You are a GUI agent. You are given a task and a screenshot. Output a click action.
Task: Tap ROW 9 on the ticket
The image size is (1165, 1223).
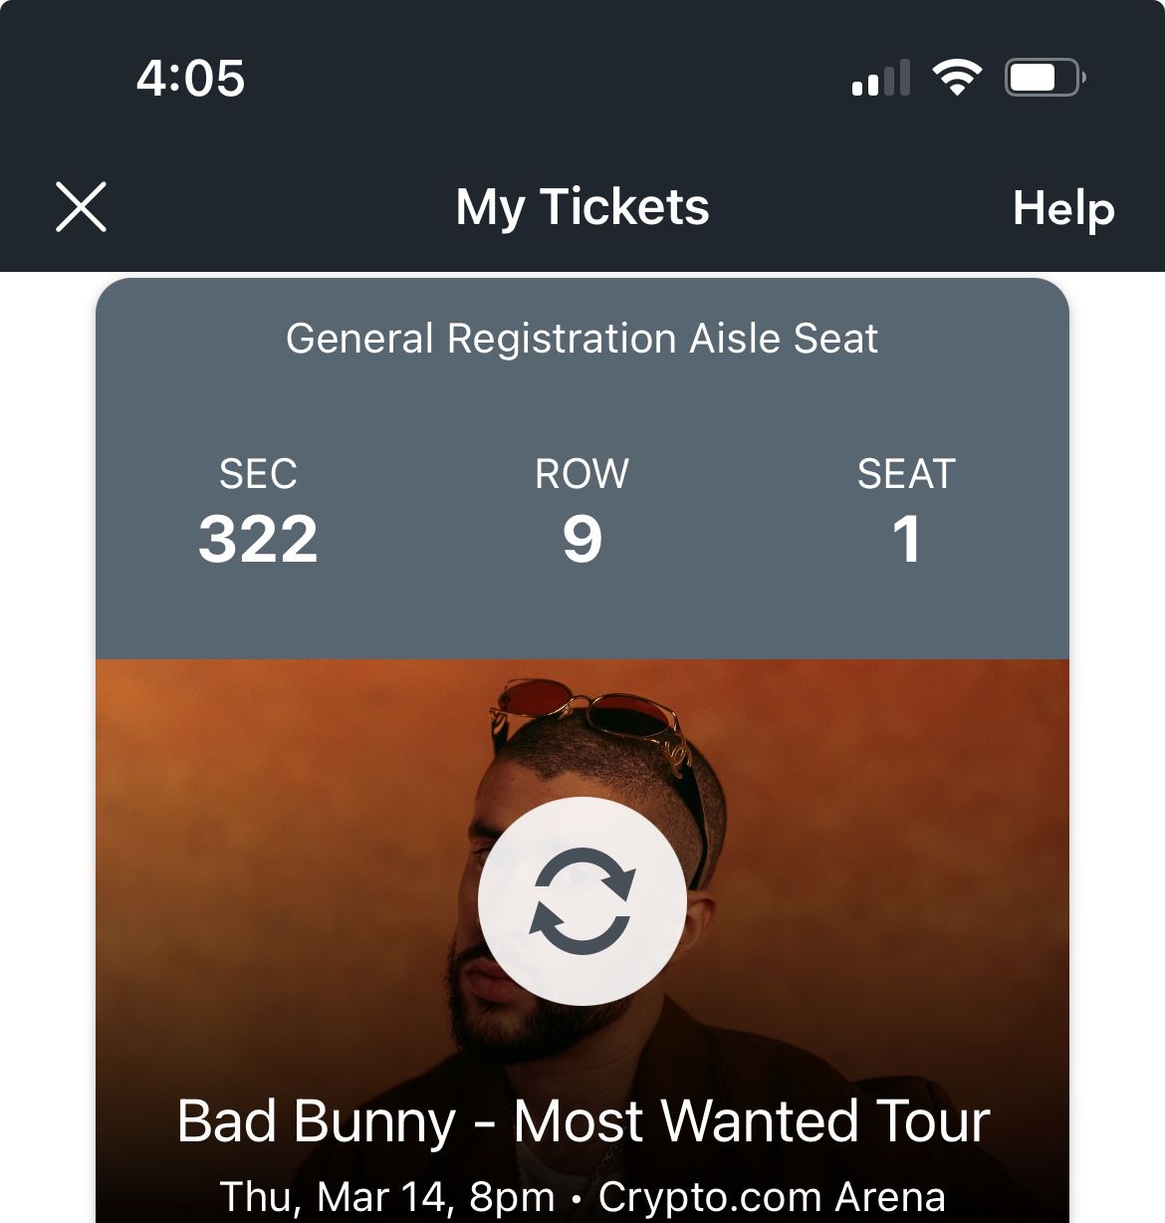[x=582, y=538]
